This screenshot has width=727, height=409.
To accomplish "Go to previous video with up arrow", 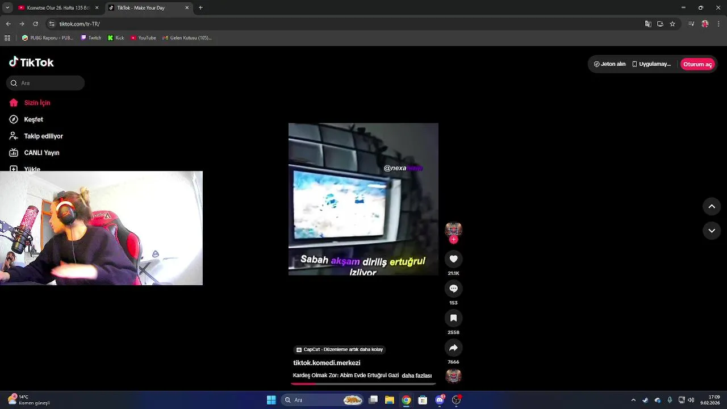I will click(x=712, y=206).
